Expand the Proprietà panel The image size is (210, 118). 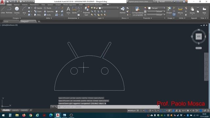[147, 18]
